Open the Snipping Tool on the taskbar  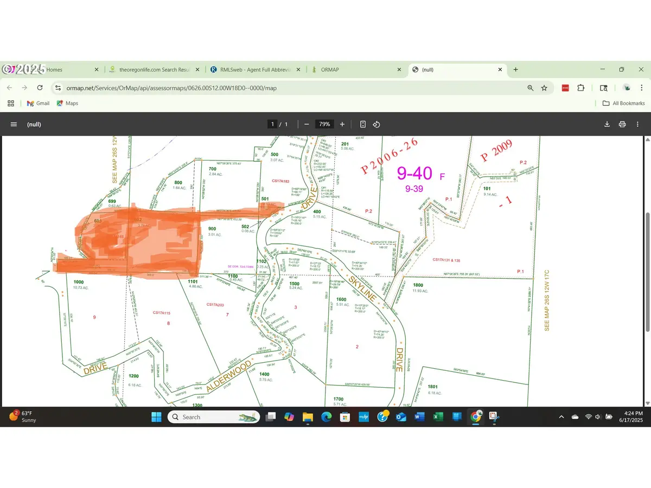click(x=494, y=416)
